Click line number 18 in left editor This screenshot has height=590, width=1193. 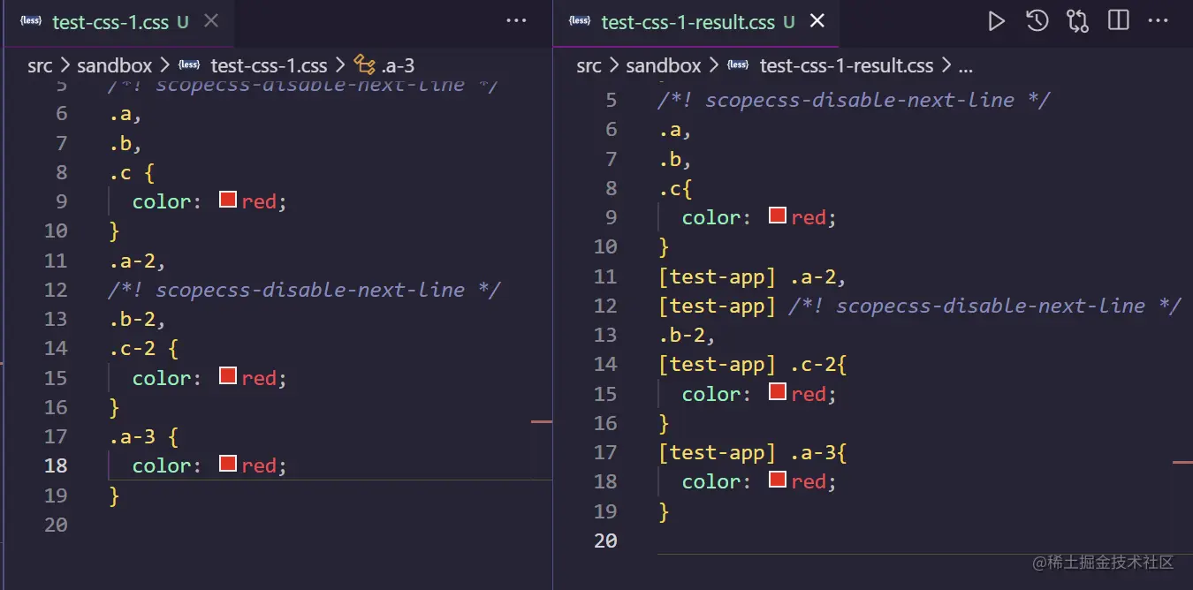point(56,465)
